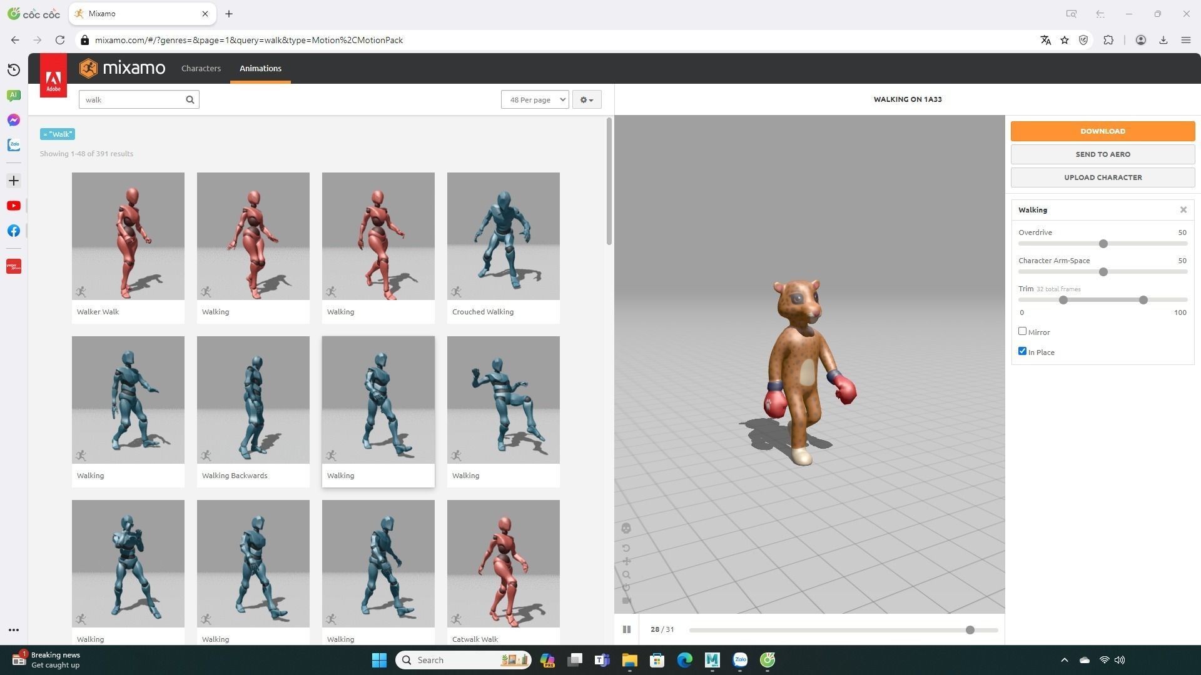The width and height of the screenshot is (1201, 675).
Task: Click the Adobe logo
Action: tap(53, 76)
